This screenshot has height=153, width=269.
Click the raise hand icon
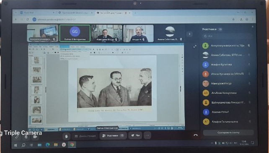(x=67, y=136)
